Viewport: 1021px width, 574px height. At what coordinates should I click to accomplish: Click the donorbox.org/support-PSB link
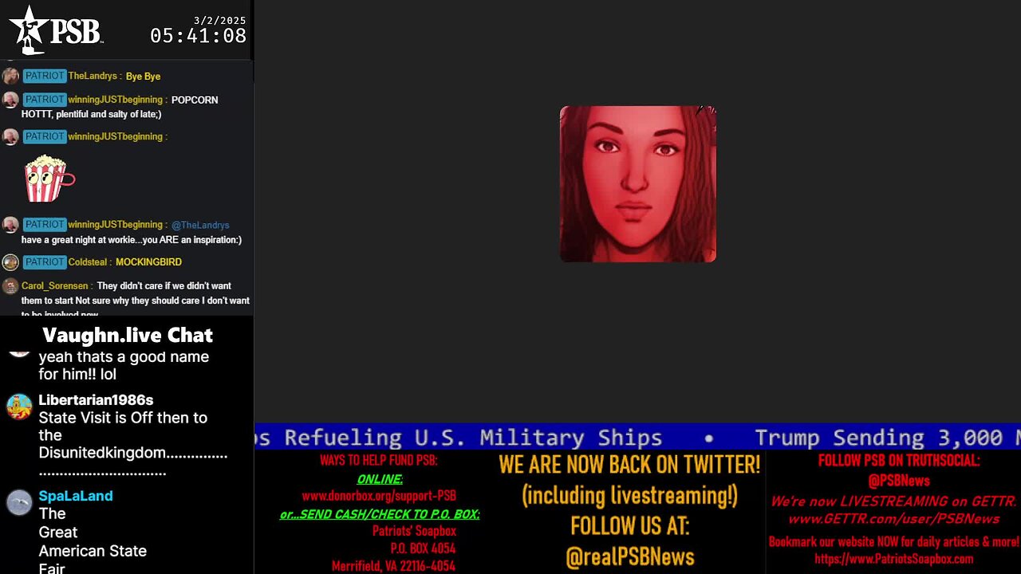(x=379, y=495)
